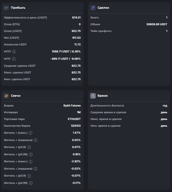The height and width of the screenshot is (192, 172).
Task: Click info icon beside Фитиль ↓ (медиана)
Action: tap(36, 169)
